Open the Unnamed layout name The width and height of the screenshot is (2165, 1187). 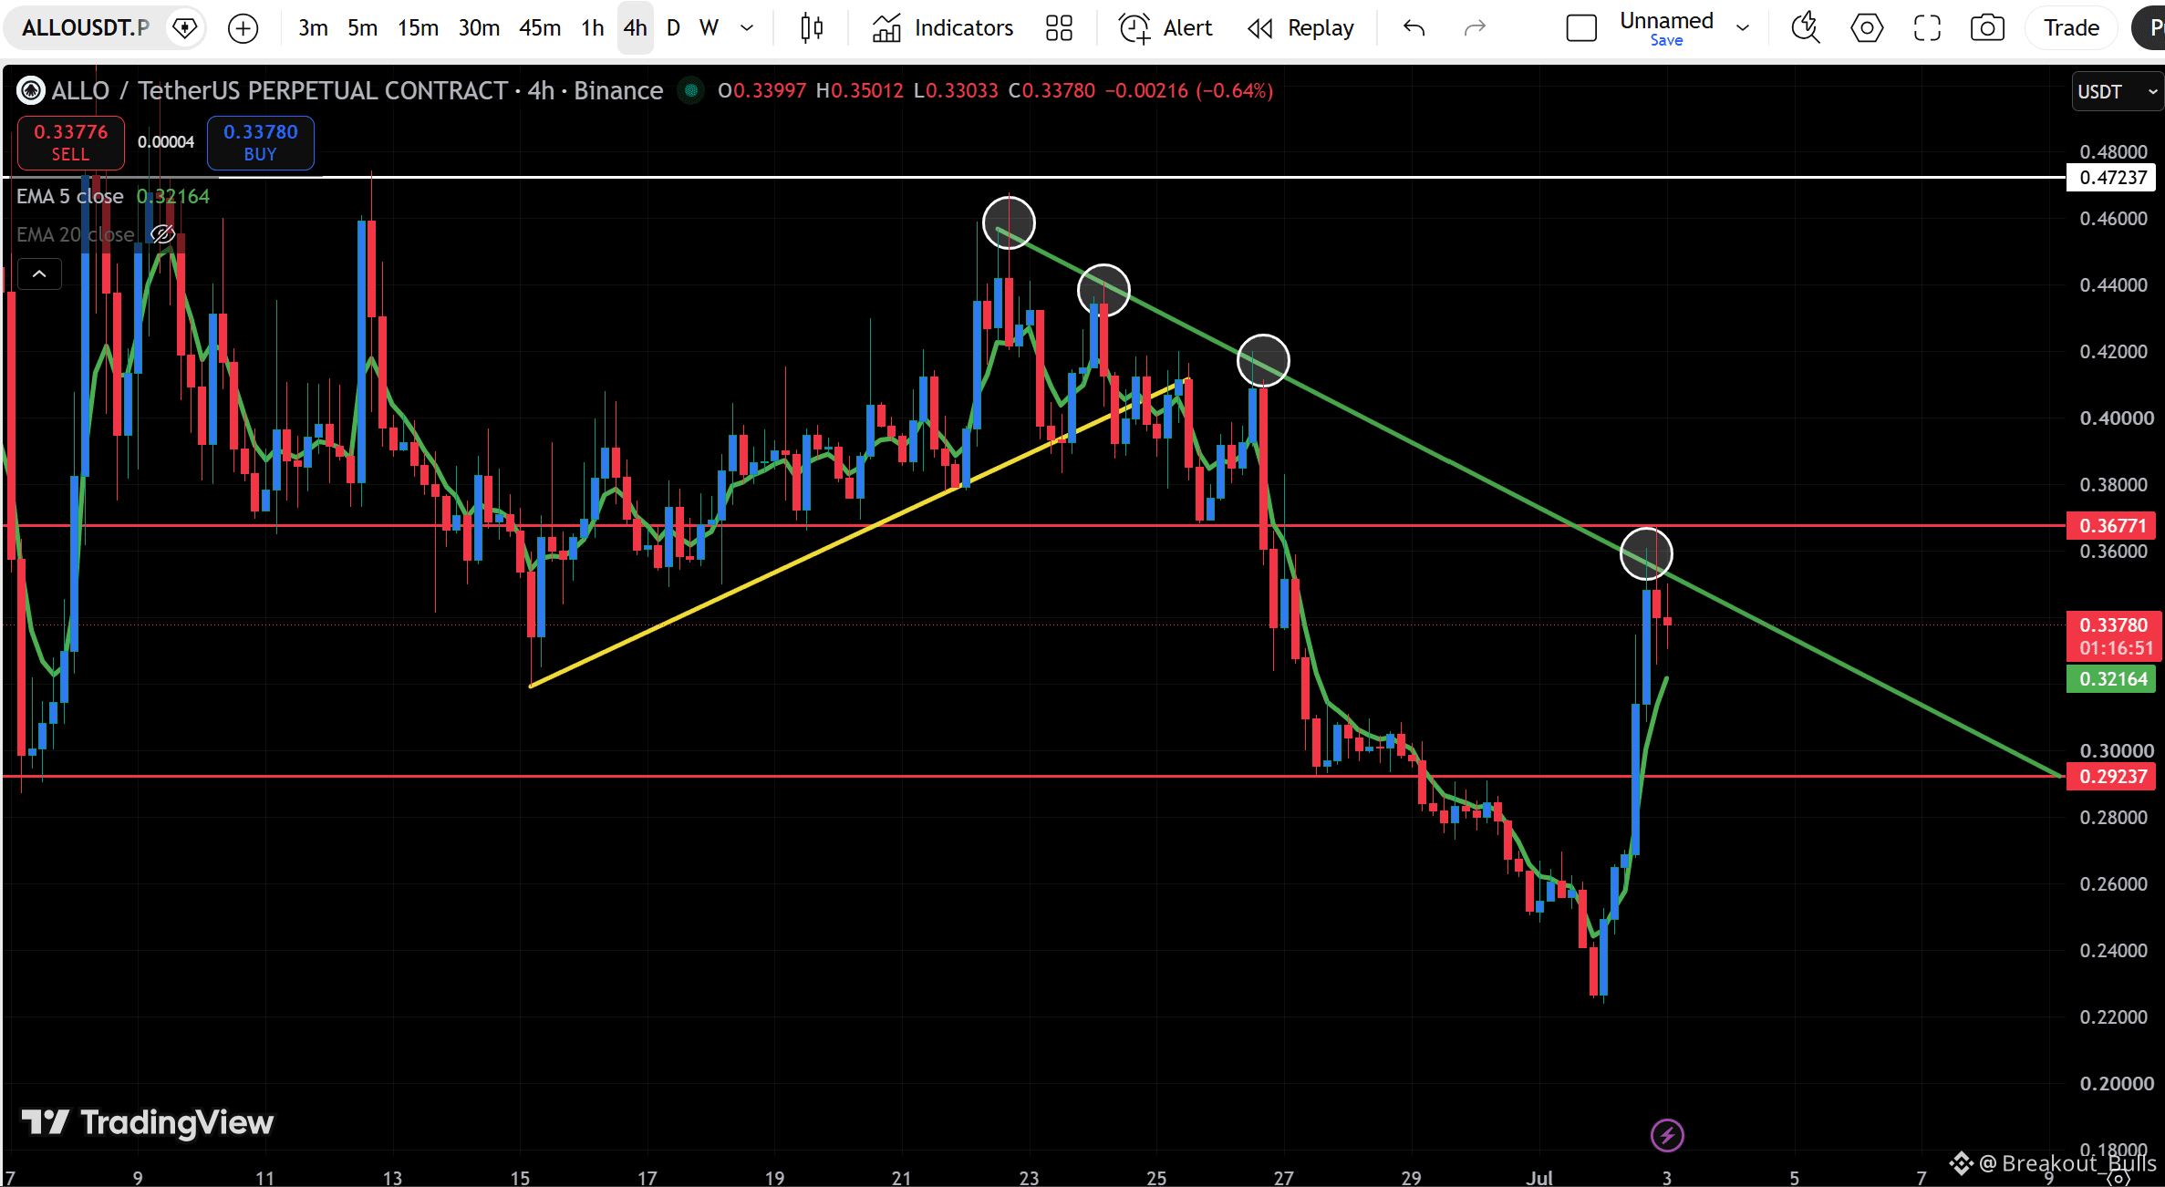pos(1666,20)
